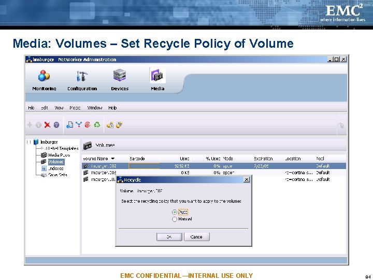
Task: Click the red X Delete toolbar icon
Action: point(47,124)
